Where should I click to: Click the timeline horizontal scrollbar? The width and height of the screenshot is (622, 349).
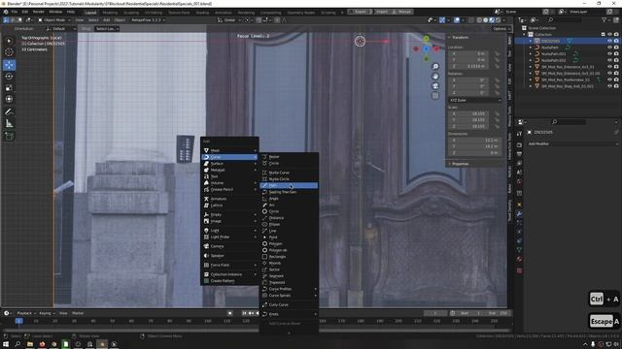point(256,330)
